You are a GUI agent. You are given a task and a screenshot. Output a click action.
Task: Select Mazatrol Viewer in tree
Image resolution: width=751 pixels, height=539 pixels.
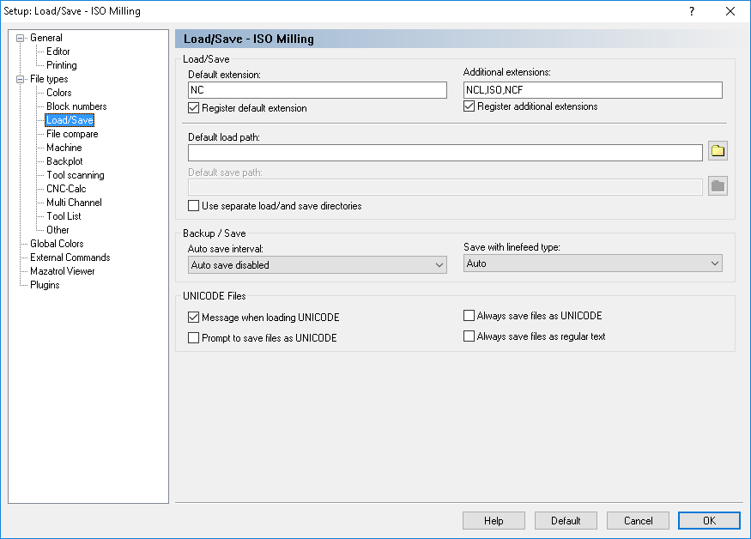coord(63,271)
